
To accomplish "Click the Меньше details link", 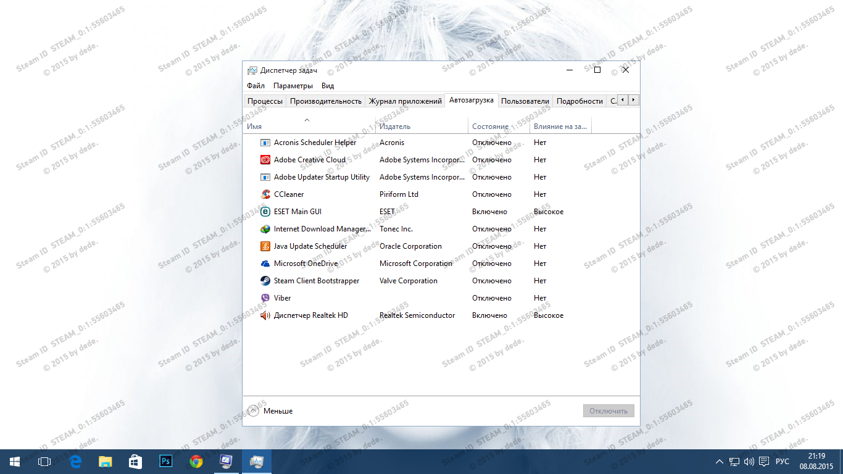I will click(278, 411).
